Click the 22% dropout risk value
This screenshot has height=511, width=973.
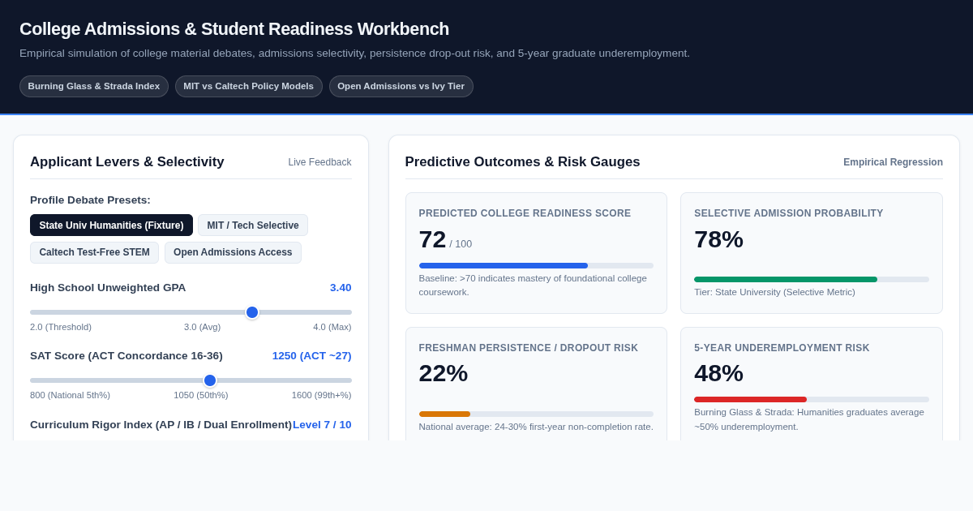[444, 373]
